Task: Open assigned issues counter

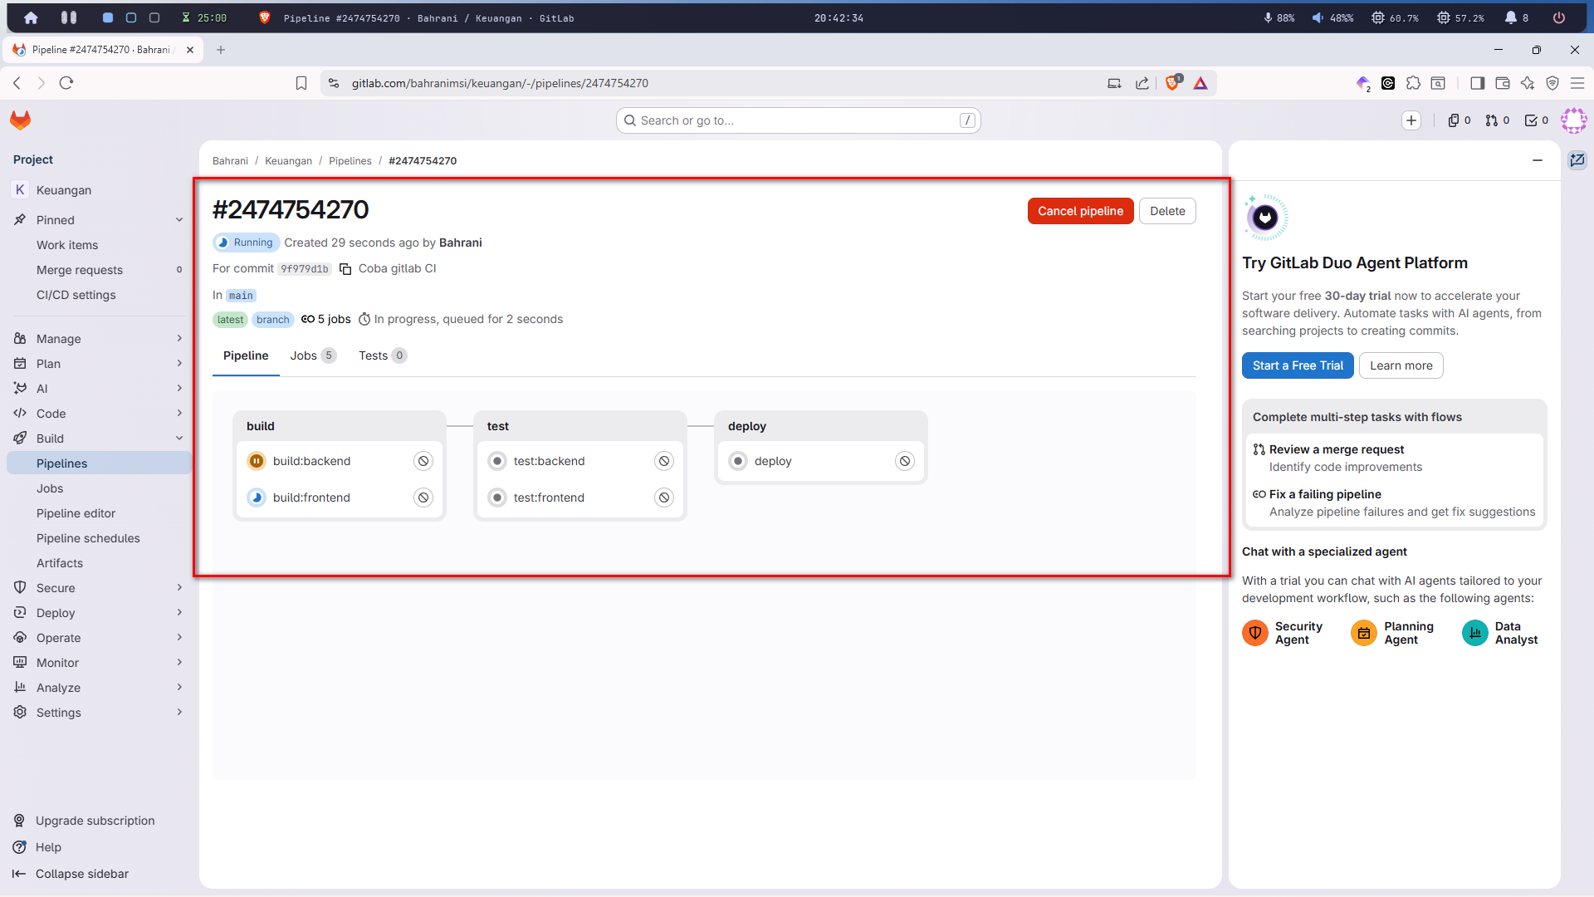Action: pyautogui.click(x=1460, y=120)
